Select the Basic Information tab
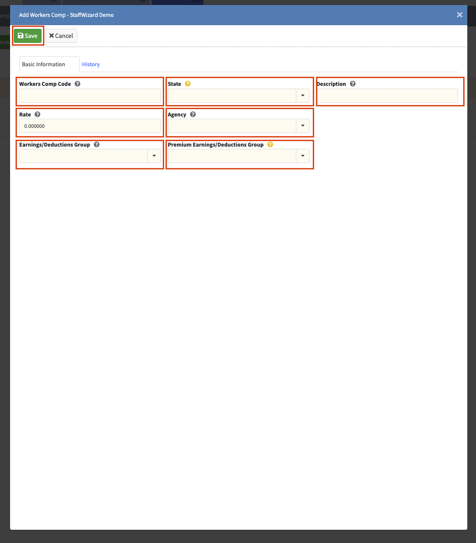 tap(44, 64)
